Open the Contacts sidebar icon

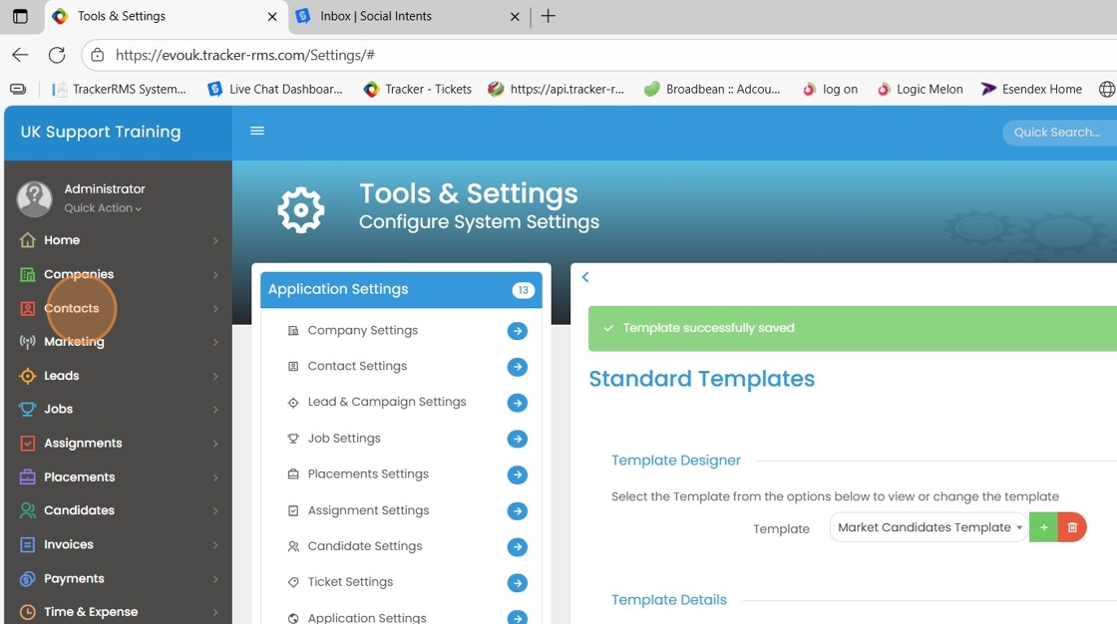click(x=27, y=308)
